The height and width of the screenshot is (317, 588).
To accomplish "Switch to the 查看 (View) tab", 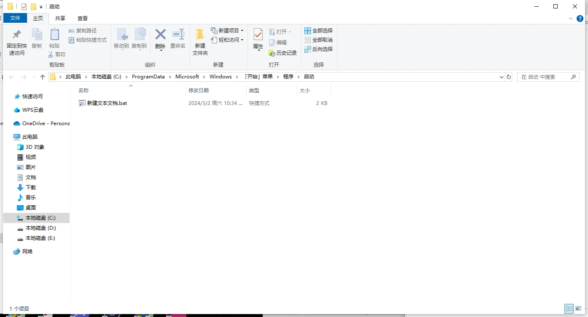I will pos(82,18).
